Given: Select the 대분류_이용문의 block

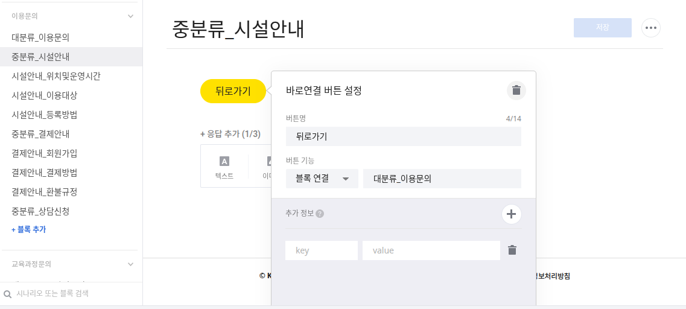Looking at the screenshot, I should click(x=40, y=37).
